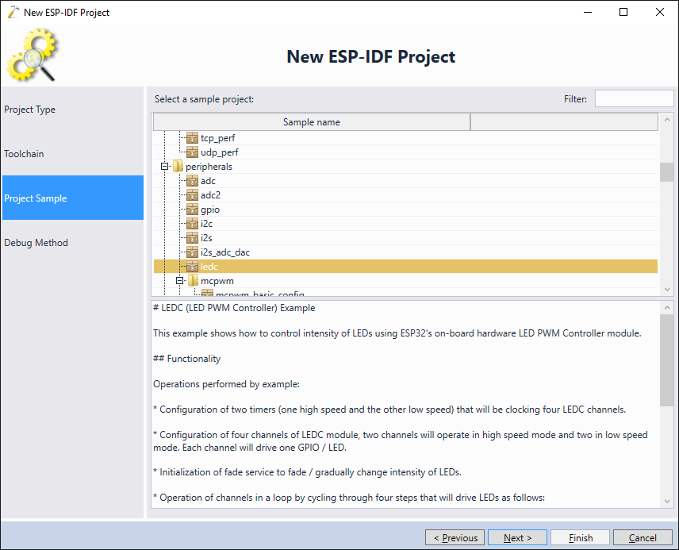Viewport: 679px width, 550px height.
Task: Select the i2s_adc_dac sample
Action: tap(224, 252)
